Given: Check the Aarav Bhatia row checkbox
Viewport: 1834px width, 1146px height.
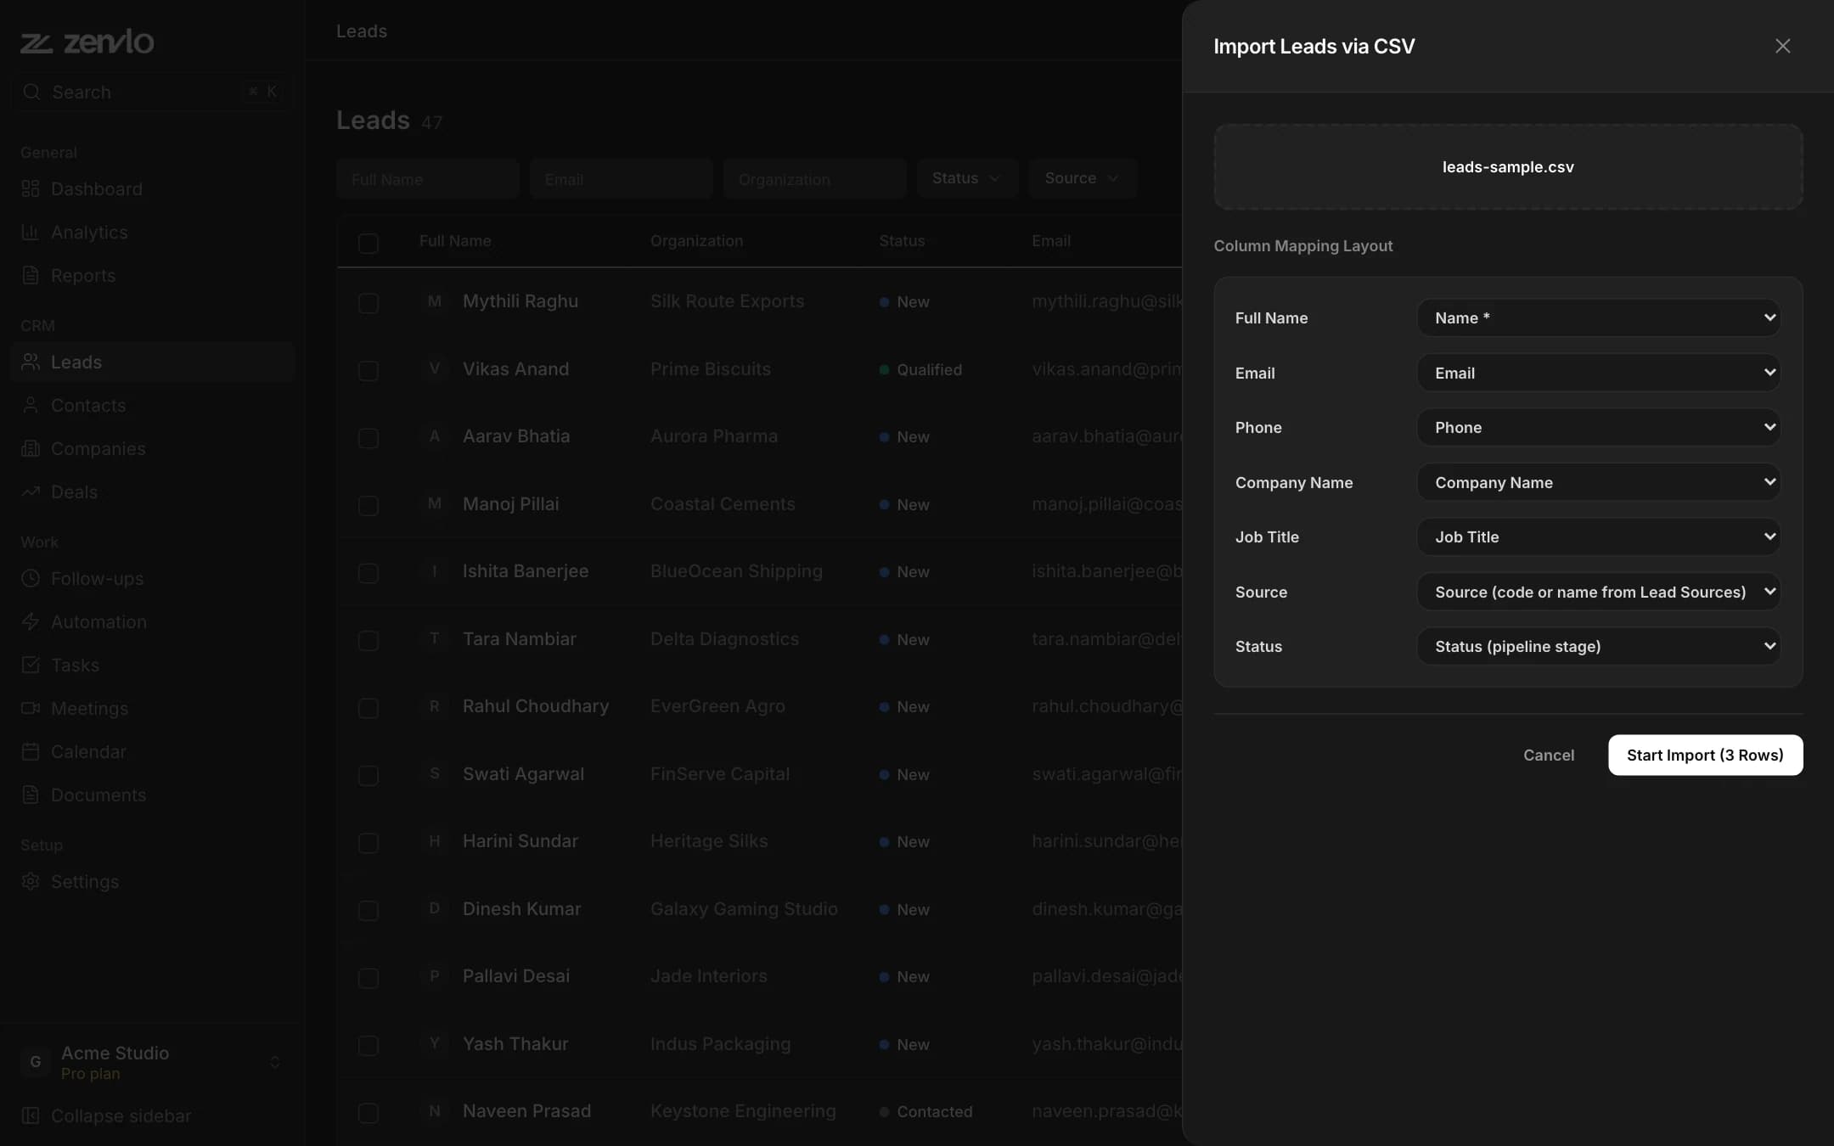Looking at the screenshot, I should coord(368,437).
